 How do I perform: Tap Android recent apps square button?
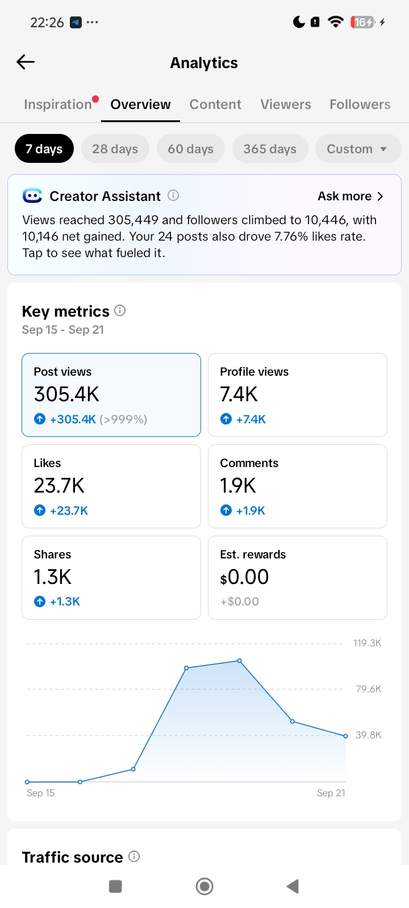tap(115, 886)
